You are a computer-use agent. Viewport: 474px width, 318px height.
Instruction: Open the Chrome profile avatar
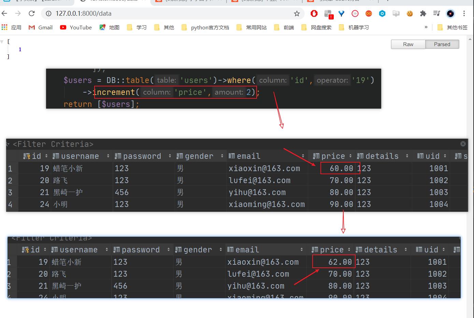click(x=450, y=13)
